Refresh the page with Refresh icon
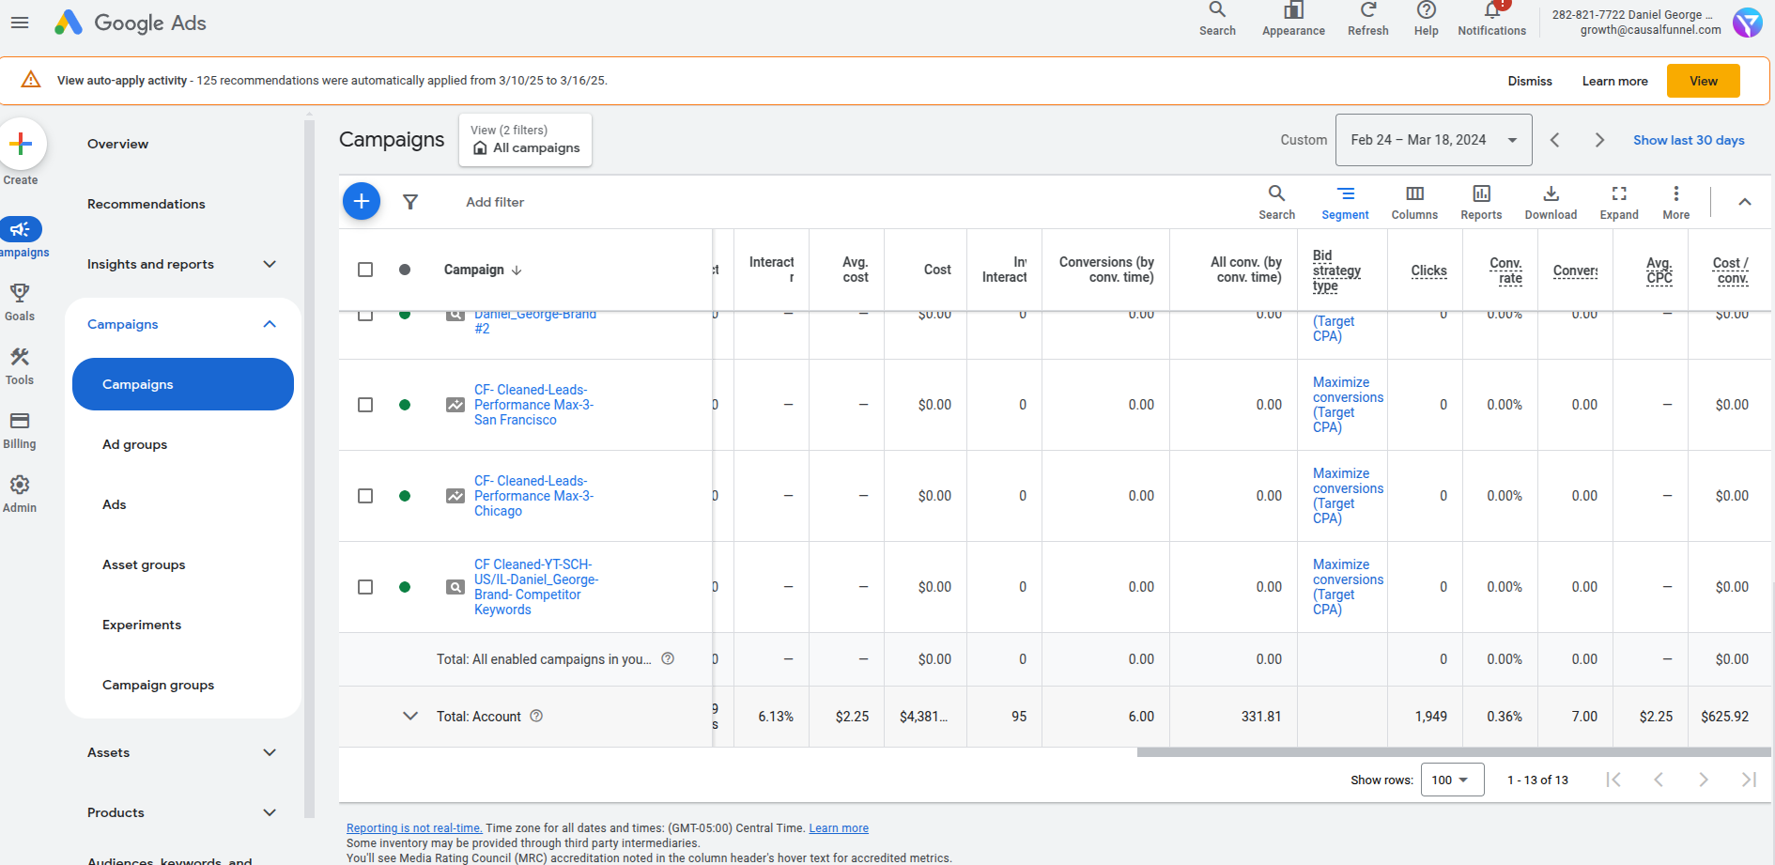 click(1367, 19)
